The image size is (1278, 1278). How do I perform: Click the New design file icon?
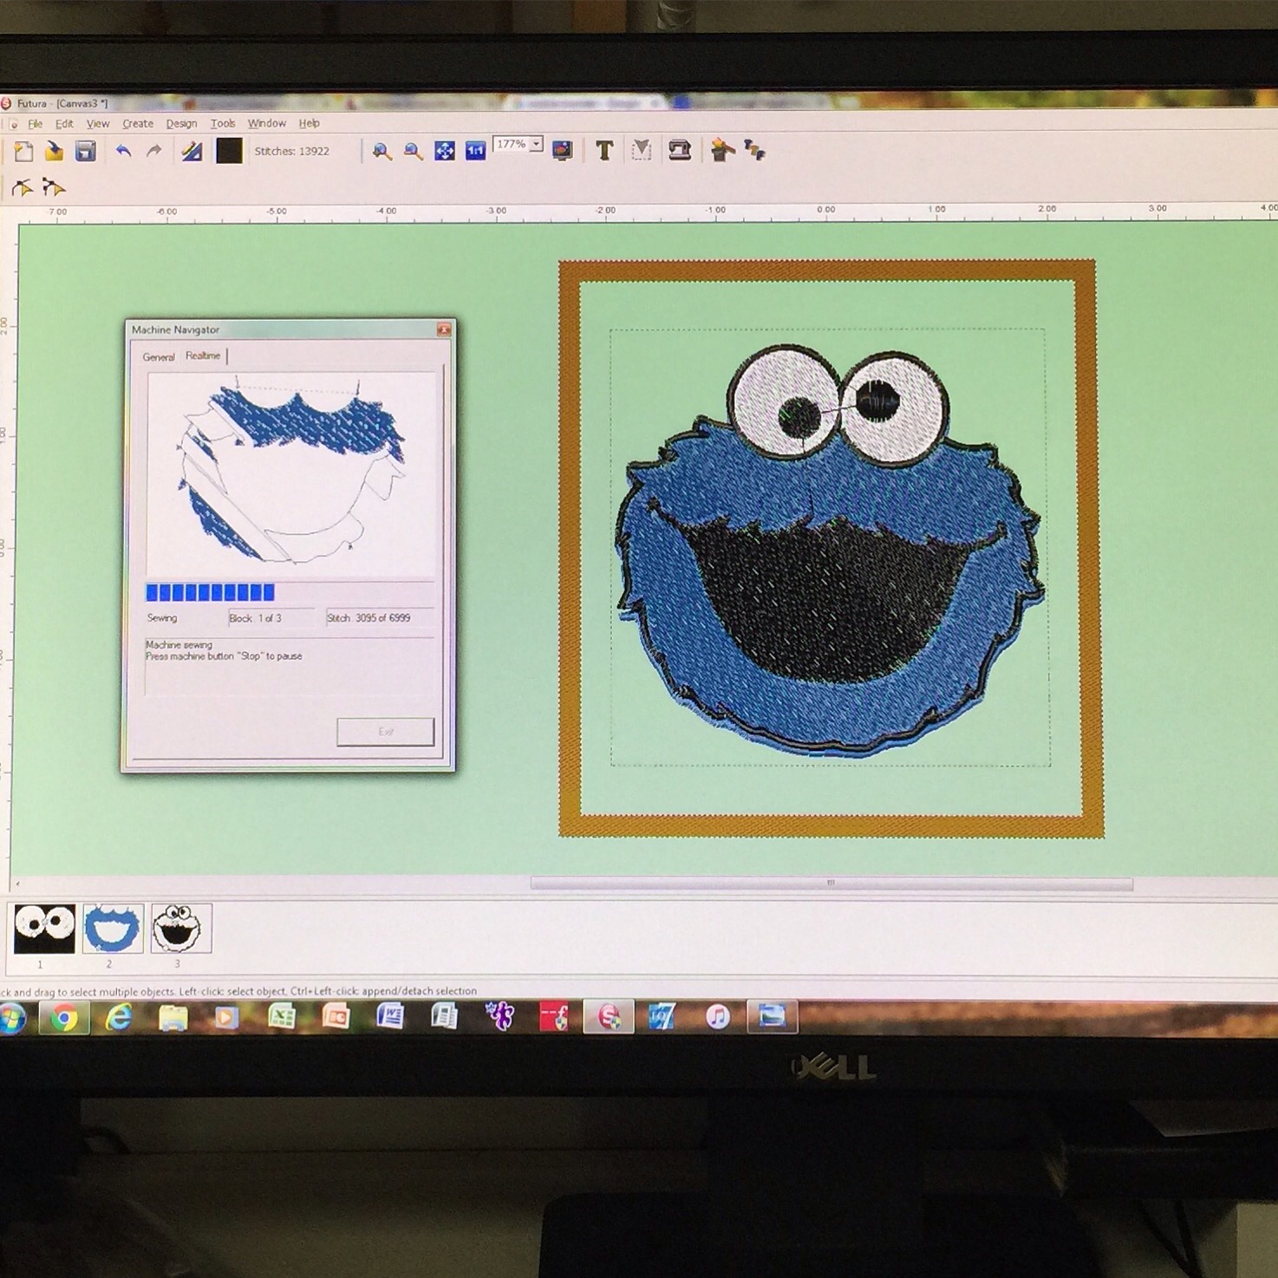[23, 152]
